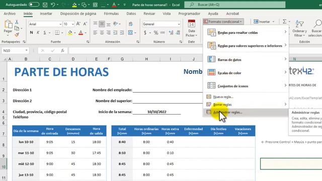Screen dimensions: 322x181
Task: Click the Cut scissors icon
Action: [x=17, y=22]
